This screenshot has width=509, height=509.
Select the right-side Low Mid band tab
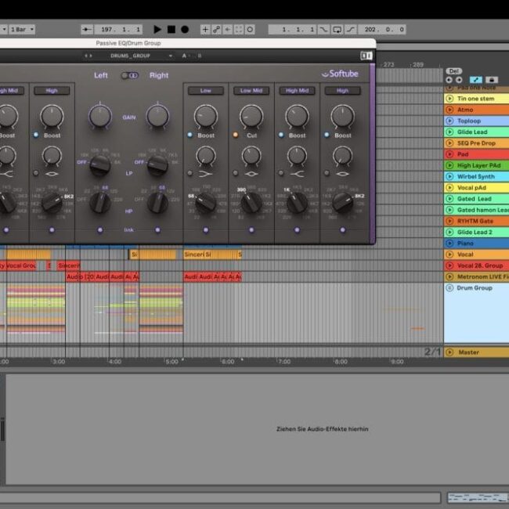pos(251,91)
